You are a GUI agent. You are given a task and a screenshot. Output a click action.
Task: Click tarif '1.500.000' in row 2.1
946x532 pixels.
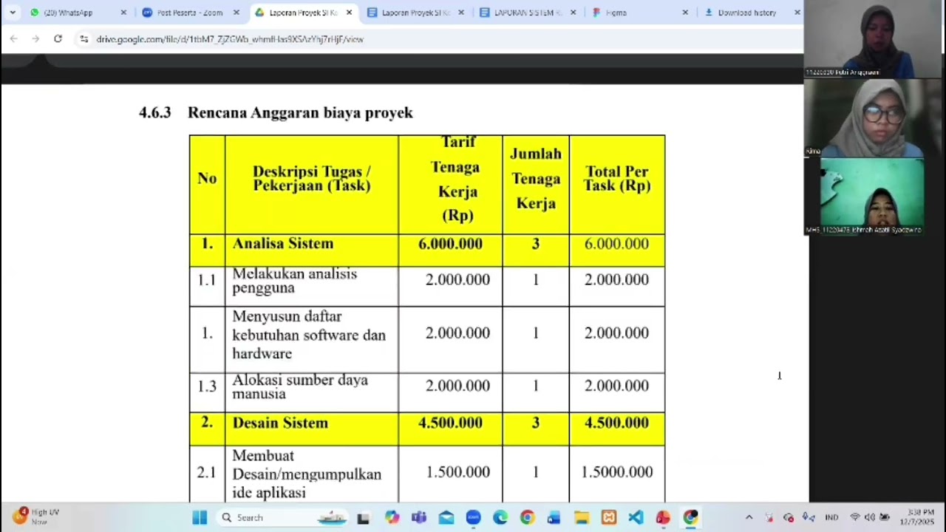(x=457, y=472)
